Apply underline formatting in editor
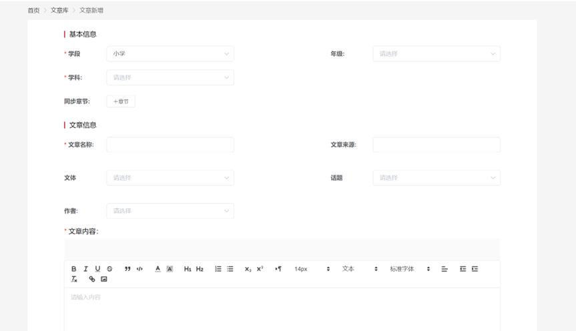 (97, 268)
